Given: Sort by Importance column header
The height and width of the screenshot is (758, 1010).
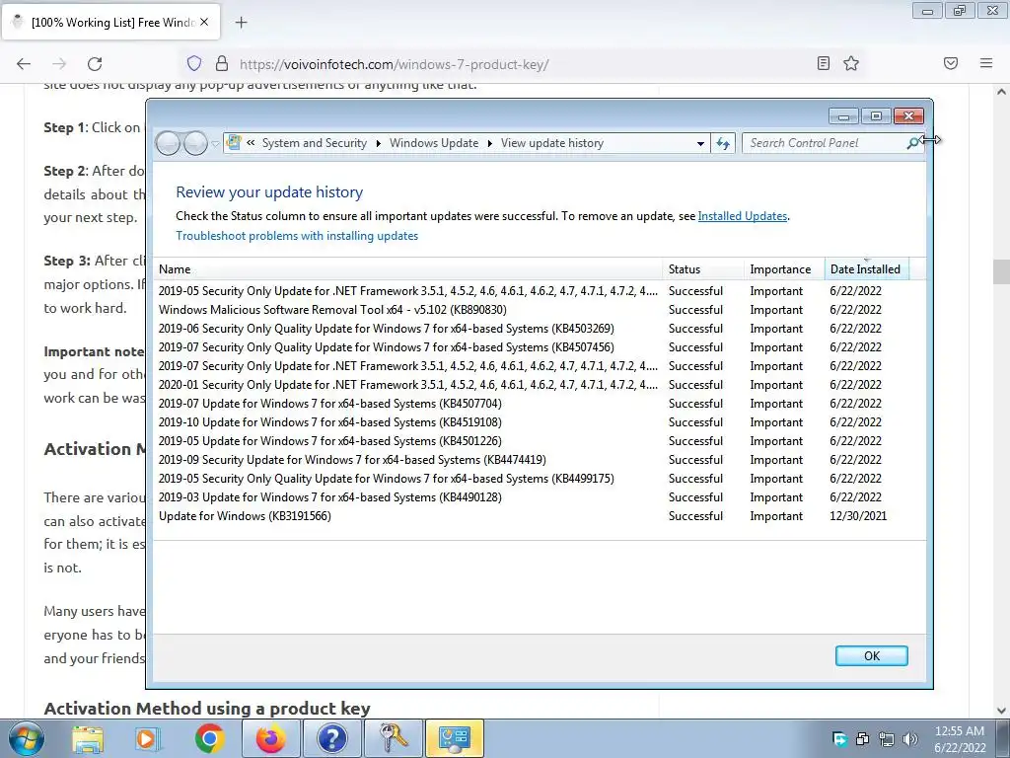Looking at the screenshot, I should [x=784, y=269].
